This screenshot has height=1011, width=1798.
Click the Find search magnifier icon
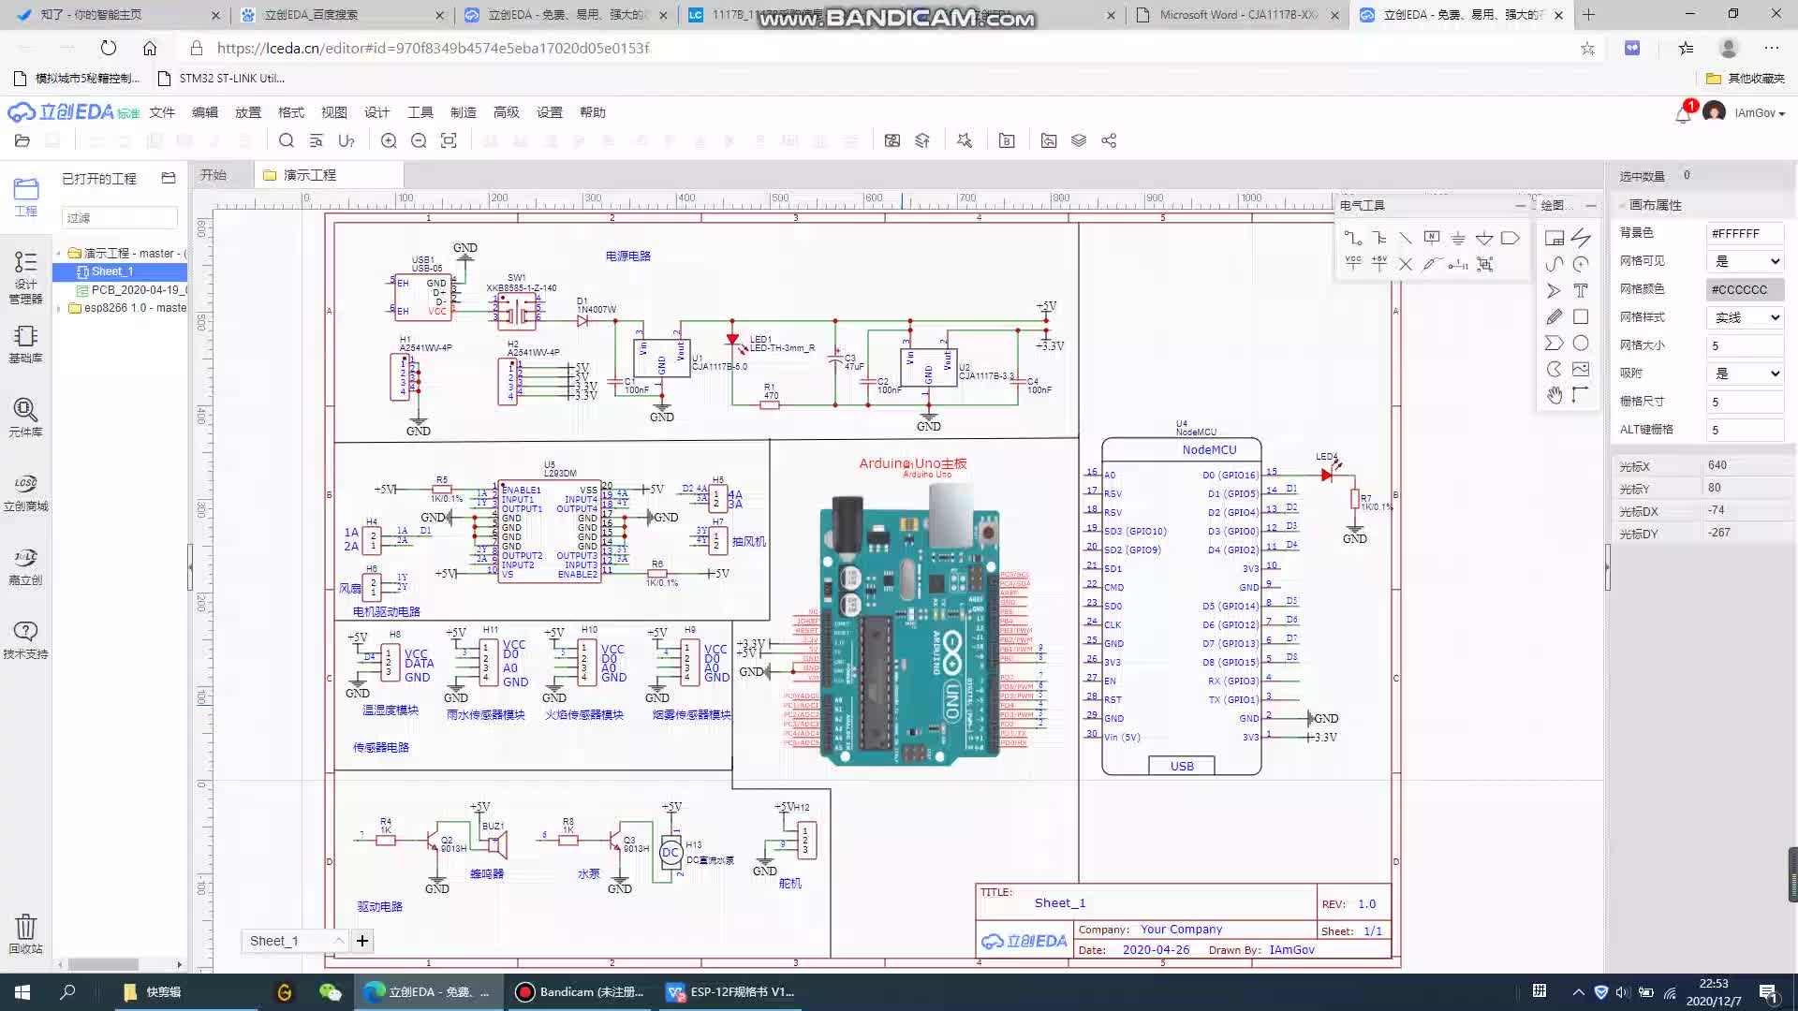(287, 140)
